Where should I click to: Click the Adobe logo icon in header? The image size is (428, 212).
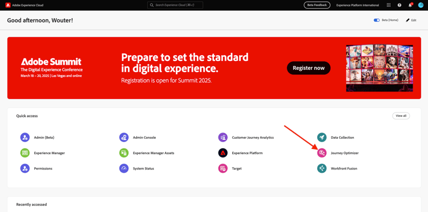tap(8, 5)
